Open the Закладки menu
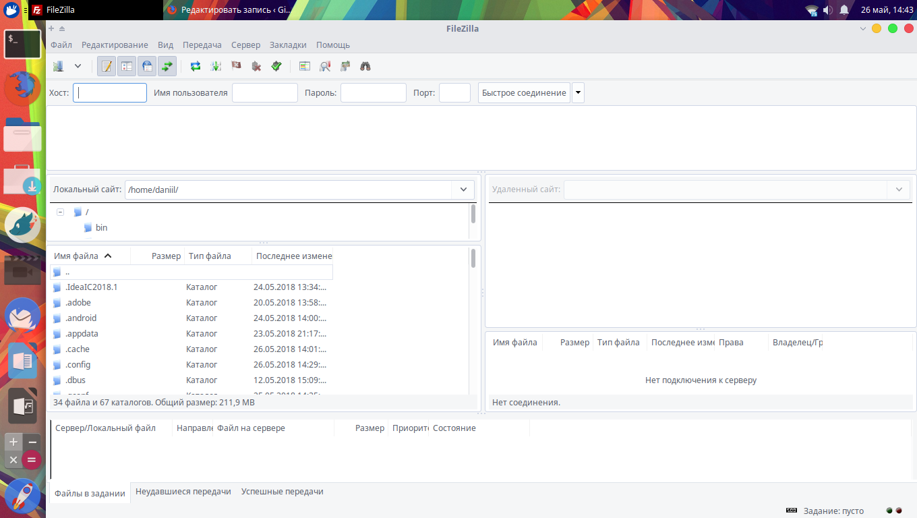This screenshot has height=518, width=917. (288, 45)
